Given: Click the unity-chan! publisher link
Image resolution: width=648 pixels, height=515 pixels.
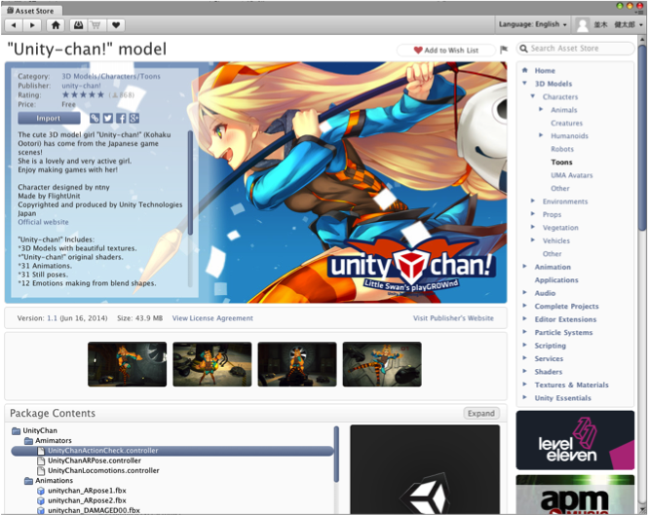Looking at the screenshot, I should (81, 86).
